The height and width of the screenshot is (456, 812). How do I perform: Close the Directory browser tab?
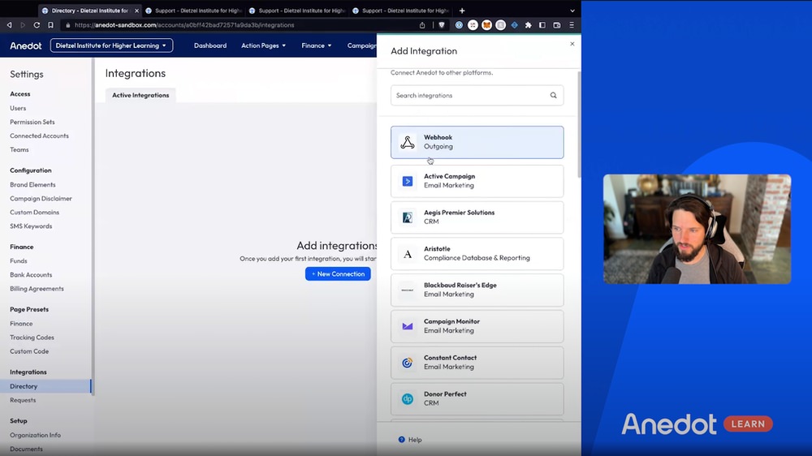[136, 11]
